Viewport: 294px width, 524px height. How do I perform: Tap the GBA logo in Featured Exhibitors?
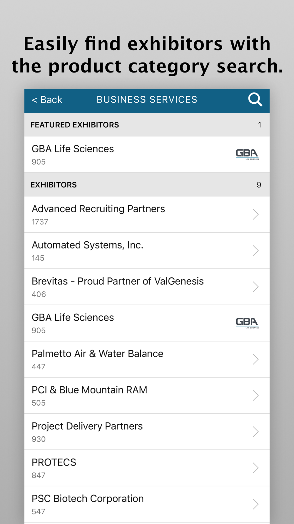tap(247, 154)
